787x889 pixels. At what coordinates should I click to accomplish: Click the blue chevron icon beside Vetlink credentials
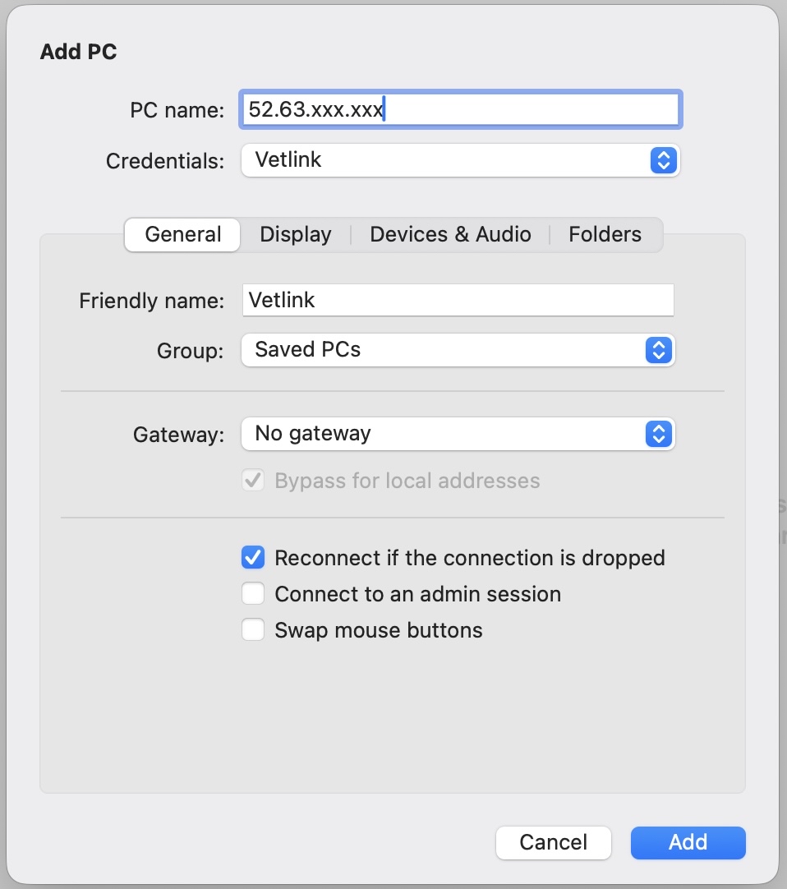pos(662,160)
